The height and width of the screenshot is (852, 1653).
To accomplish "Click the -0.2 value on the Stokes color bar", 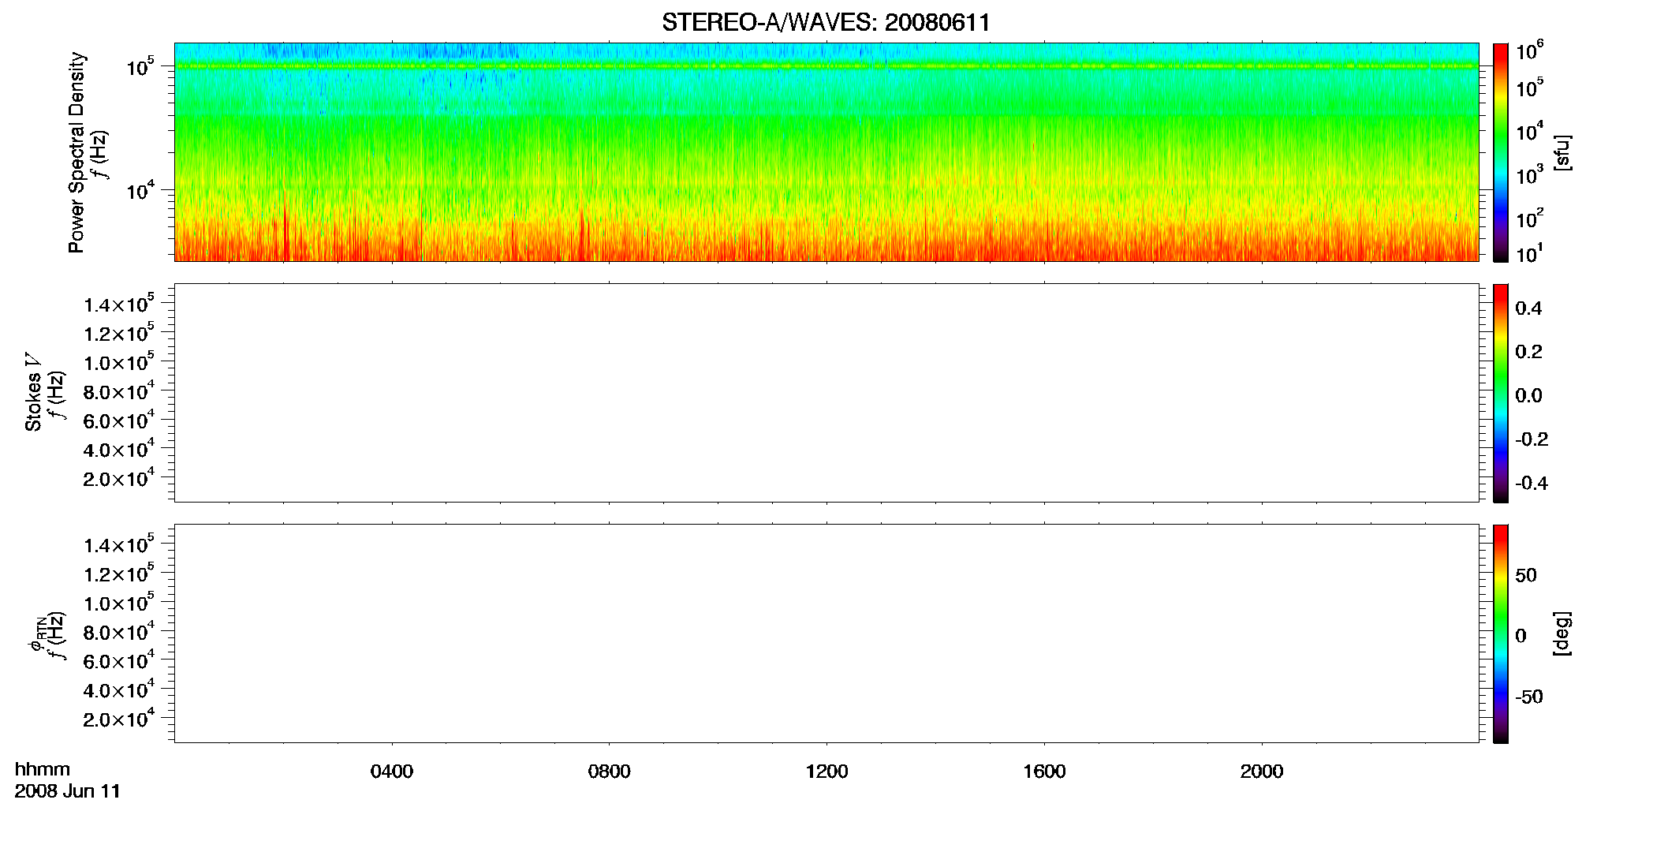I will [1532, 439].
